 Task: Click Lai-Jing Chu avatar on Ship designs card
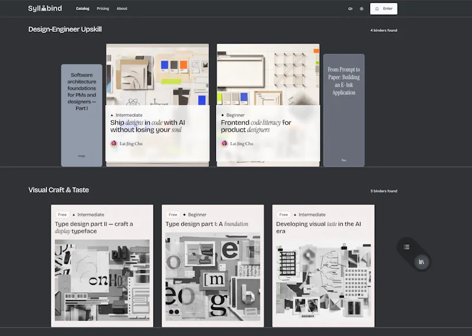(114, 143)
